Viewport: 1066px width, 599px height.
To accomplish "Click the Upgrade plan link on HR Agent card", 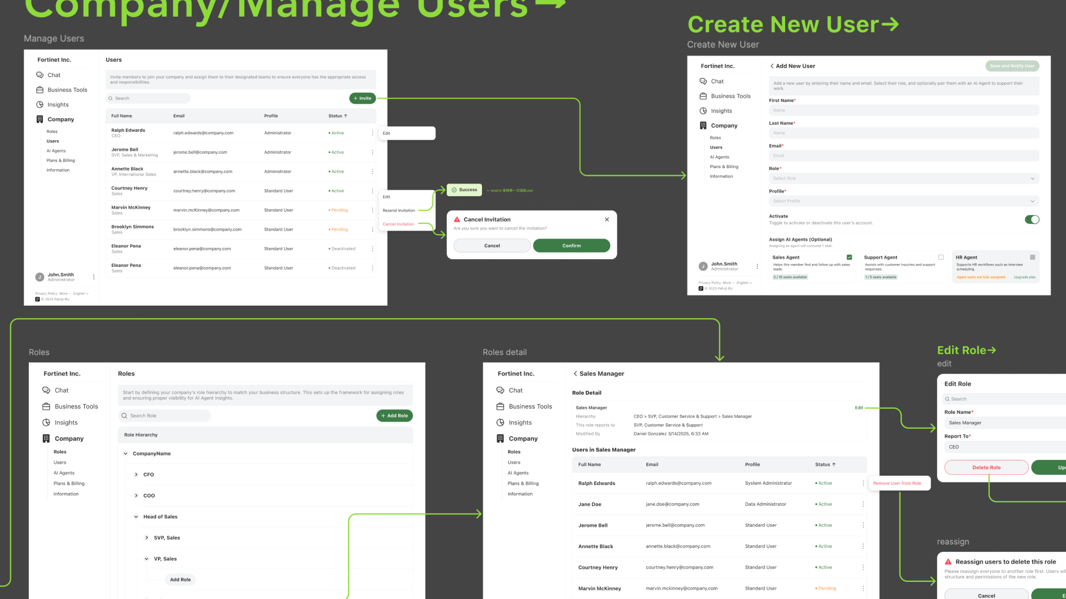I will tap(1024, 277).
